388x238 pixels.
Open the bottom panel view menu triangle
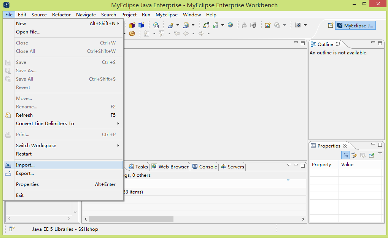288,165
